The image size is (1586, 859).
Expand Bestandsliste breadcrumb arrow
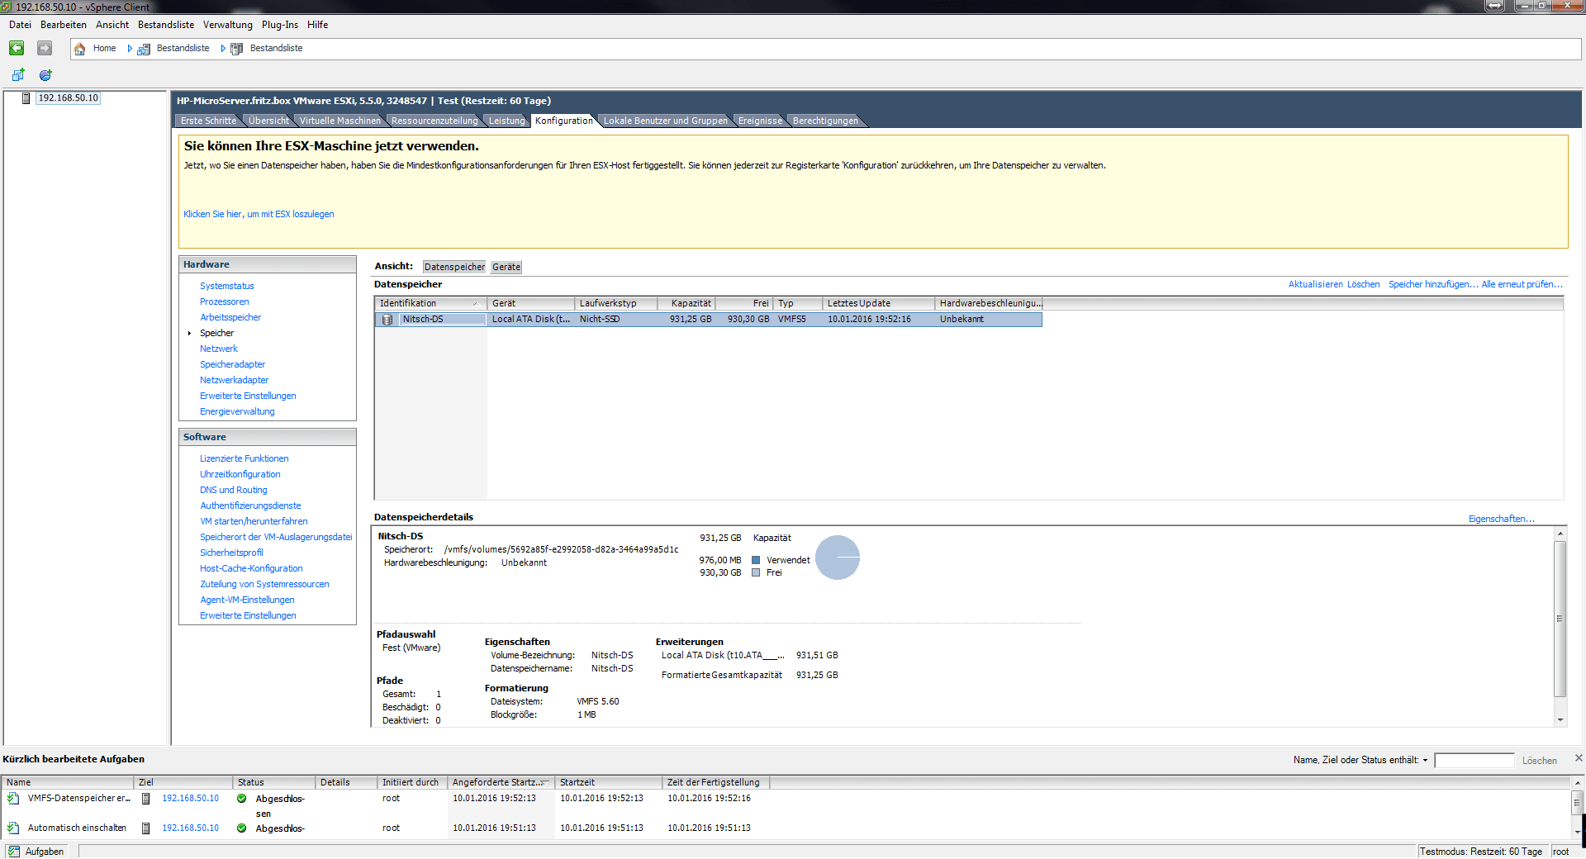pyautogui.click(x=223, y=49)
